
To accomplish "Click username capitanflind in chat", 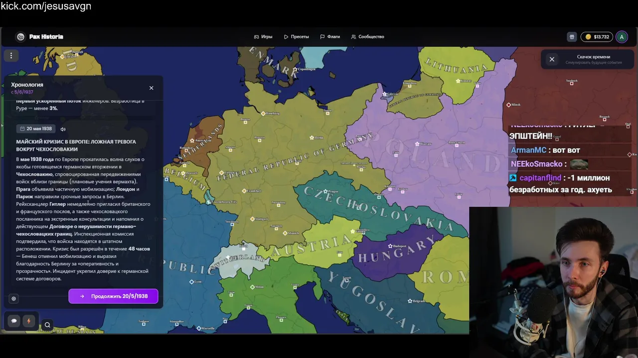I will click(540, 178).
